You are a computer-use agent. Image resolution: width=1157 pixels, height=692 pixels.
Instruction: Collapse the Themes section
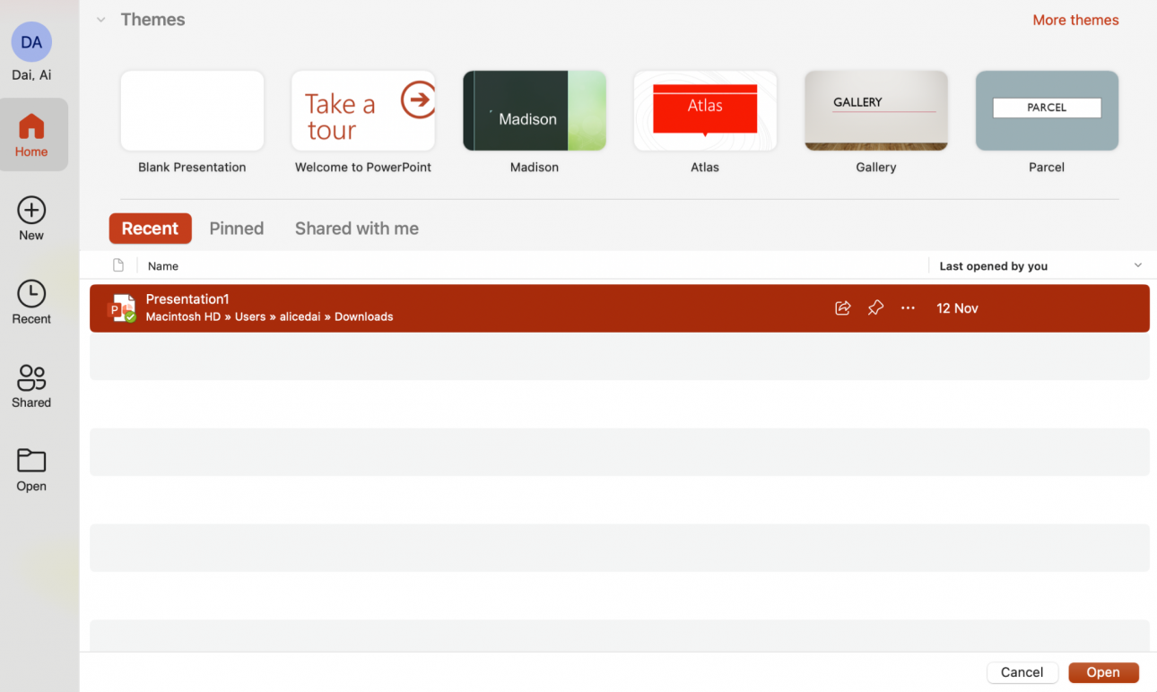pos(101,20)
